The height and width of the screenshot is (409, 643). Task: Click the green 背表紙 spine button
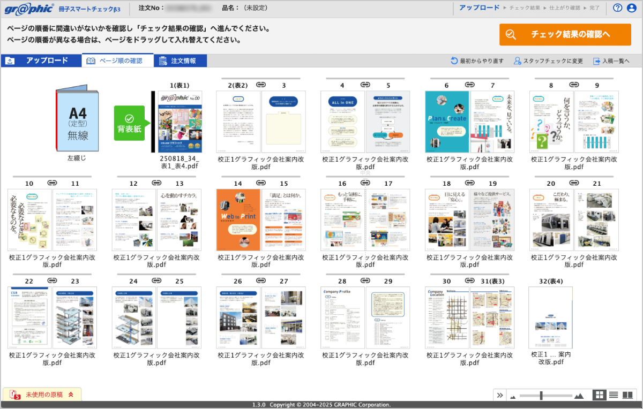point(129,123)
